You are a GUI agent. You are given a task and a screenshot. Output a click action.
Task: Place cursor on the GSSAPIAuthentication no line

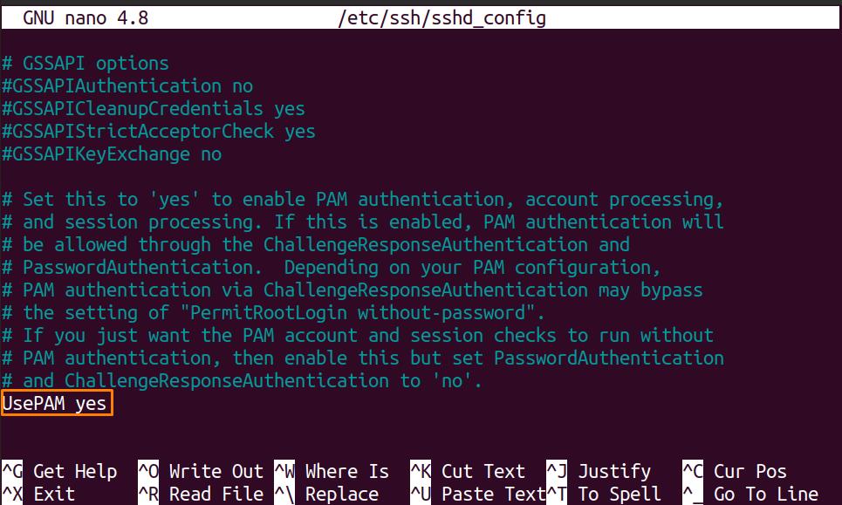[127, 85]
